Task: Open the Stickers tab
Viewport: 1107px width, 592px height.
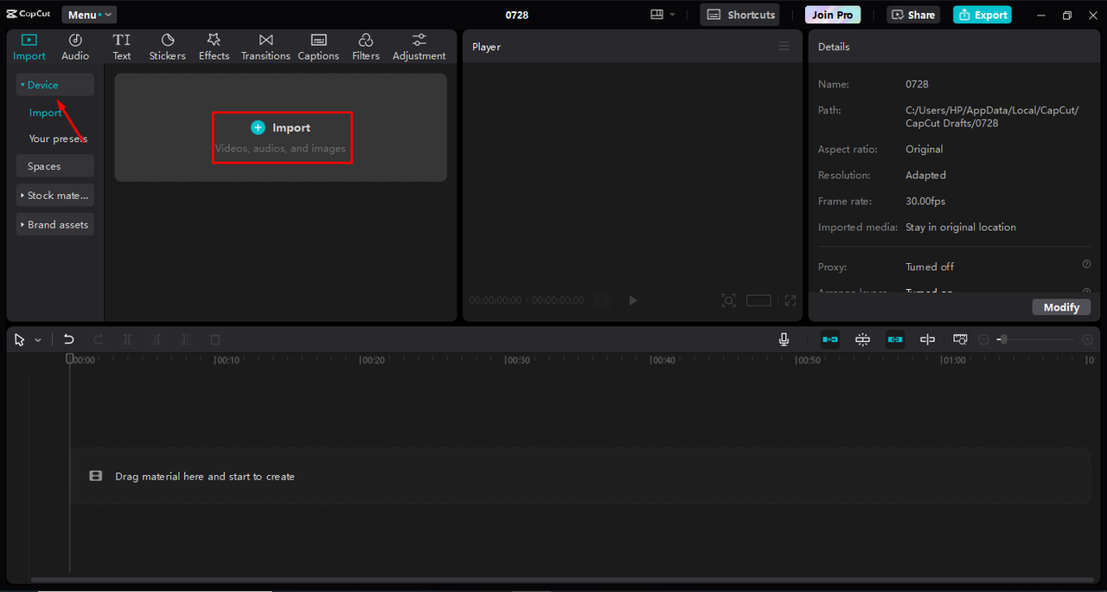Action: tap(167, 47)
